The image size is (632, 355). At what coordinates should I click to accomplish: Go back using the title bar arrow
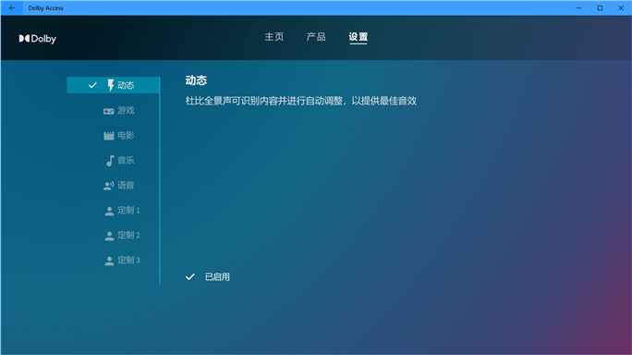coord(12,8)
